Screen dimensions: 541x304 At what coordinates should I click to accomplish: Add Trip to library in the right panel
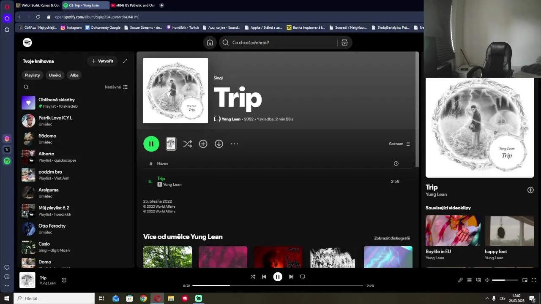point(530,190)
